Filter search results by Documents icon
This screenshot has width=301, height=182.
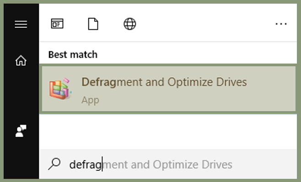(93, 24)
